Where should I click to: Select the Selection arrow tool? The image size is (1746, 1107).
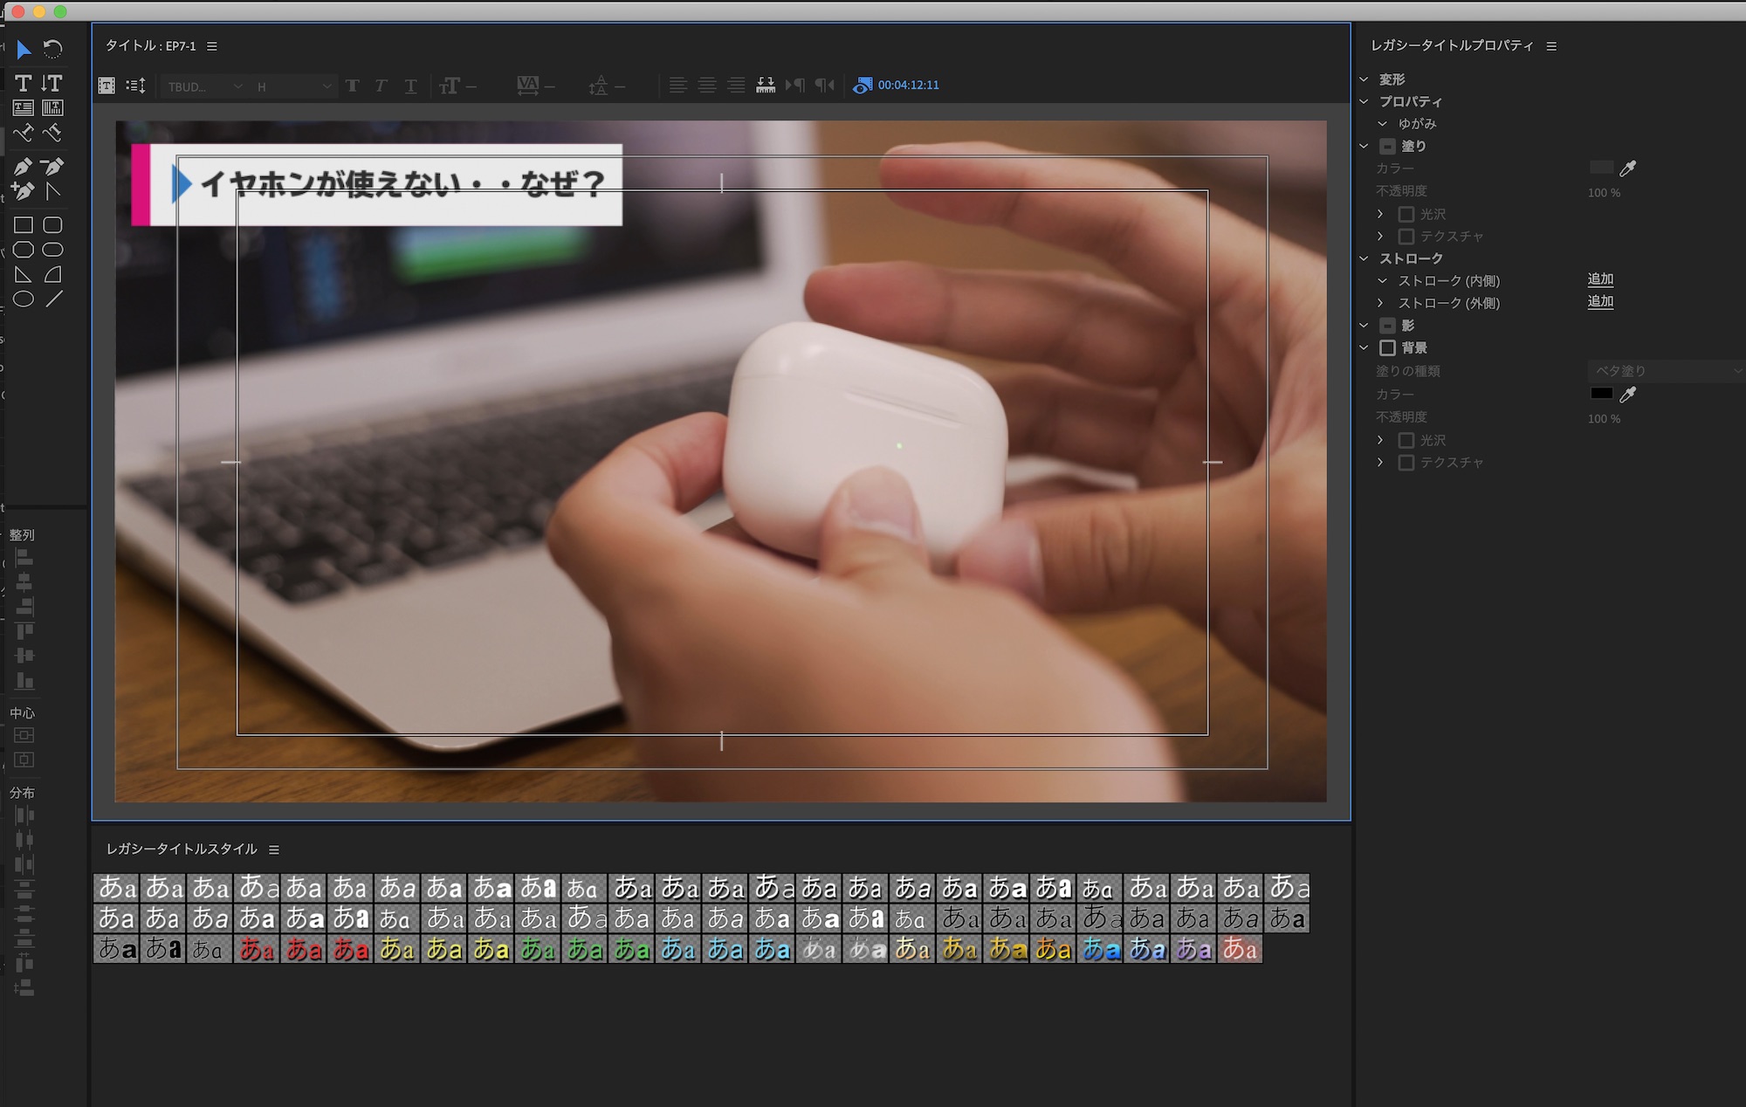24,50
